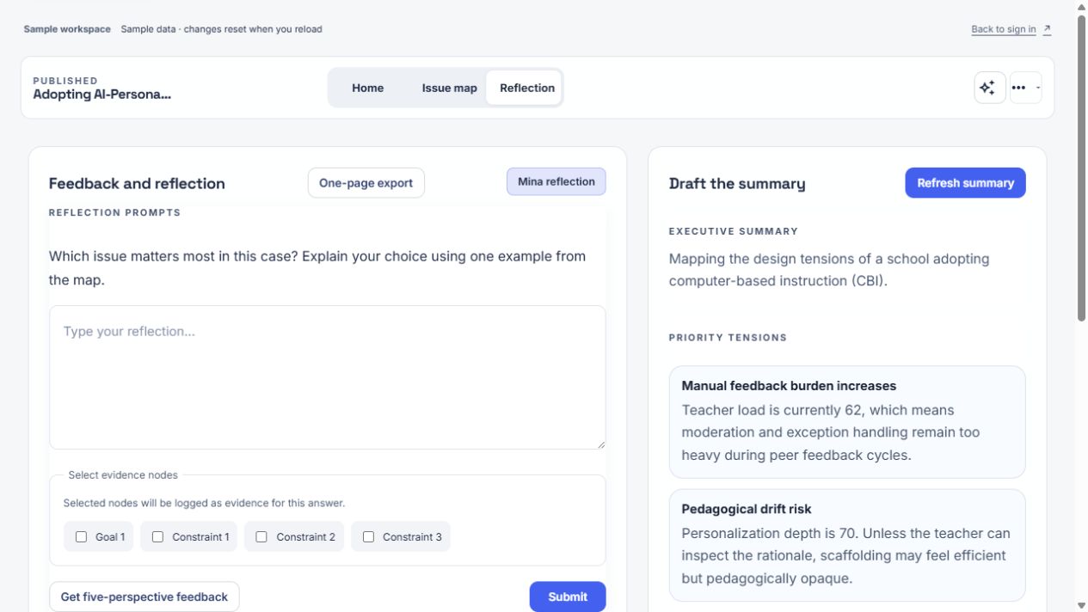Open the Mina reflection button

[556, 181]
